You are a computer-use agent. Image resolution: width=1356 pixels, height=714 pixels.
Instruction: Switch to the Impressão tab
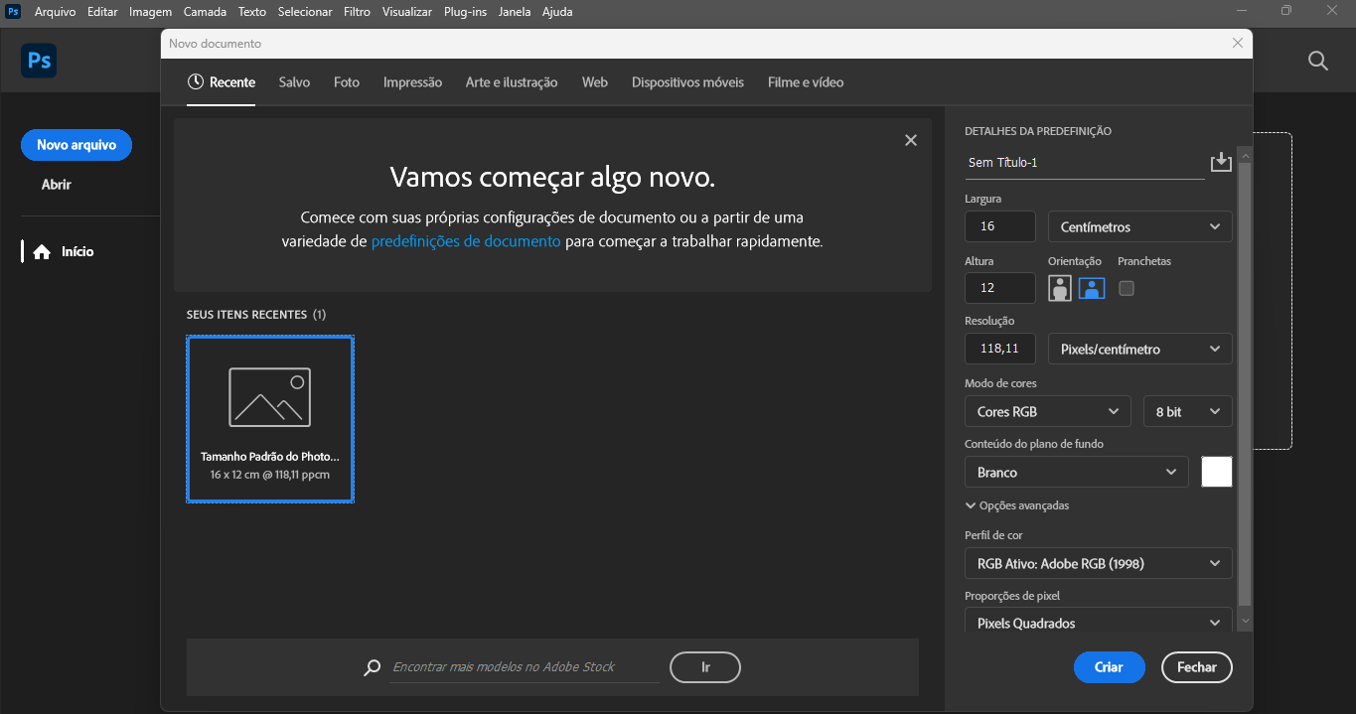[412, 82]
